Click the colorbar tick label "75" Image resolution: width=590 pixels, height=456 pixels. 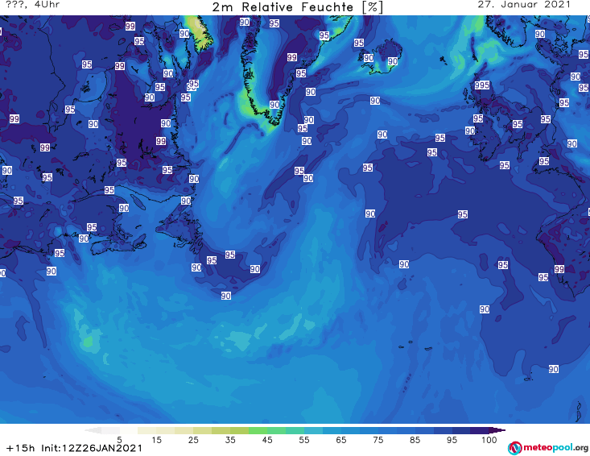(378, 439)
